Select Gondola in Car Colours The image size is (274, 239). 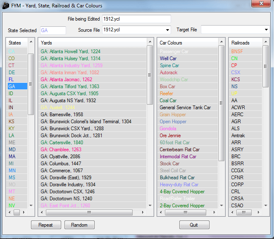(188, 129)
